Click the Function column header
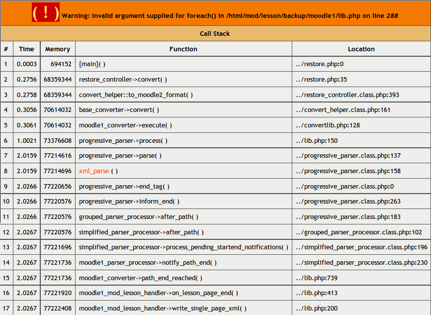The height and width of the screenshot is (315, 431). pos(183,49)
